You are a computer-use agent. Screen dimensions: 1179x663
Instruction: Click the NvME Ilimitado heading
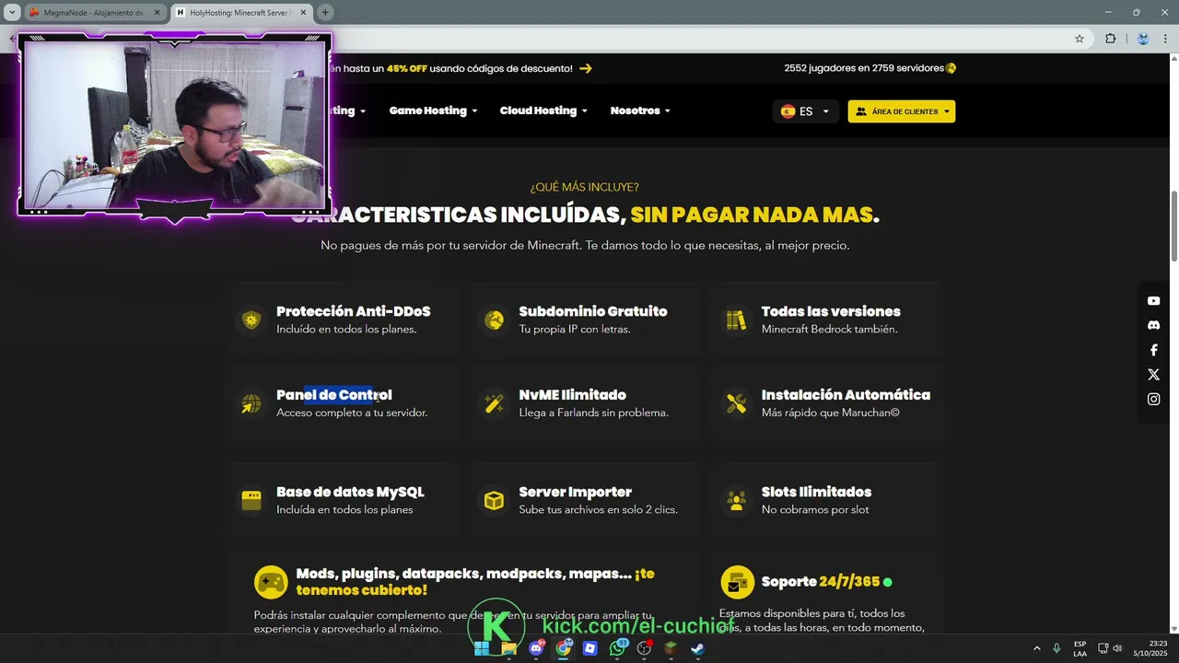click(572, 395)
